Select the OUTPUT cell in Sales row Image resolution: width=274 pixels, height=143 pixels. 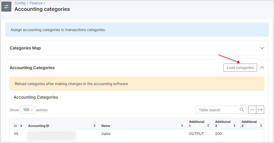pyautogui.click(x=196, y=134)
